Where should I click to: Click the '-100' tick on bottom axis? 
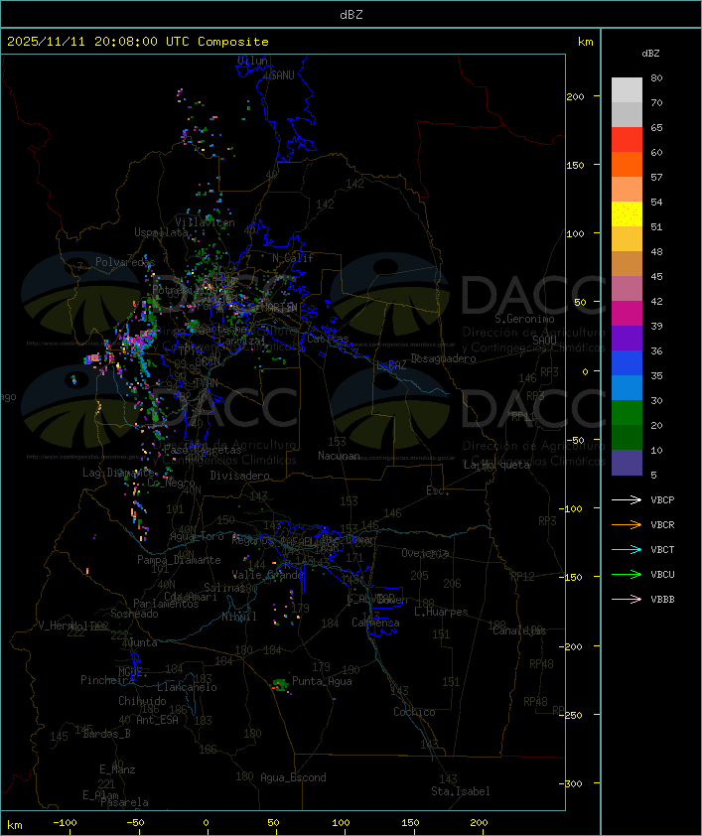point(65,823)
